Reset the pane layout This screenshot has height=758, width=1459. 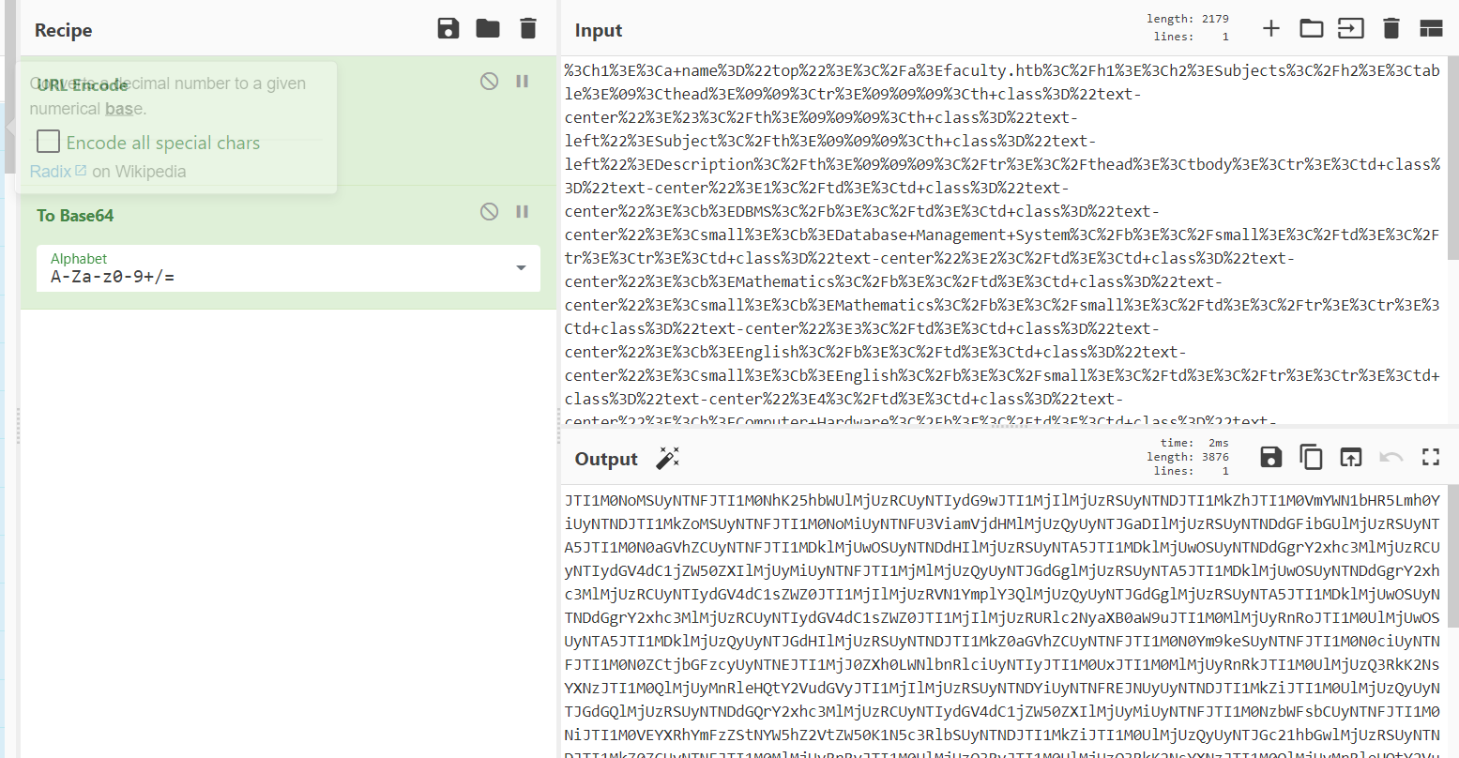coord(1431,28)
